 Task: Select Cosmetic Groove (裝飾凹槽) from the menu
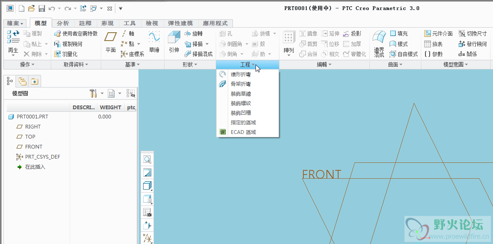[x=248, y=113]
